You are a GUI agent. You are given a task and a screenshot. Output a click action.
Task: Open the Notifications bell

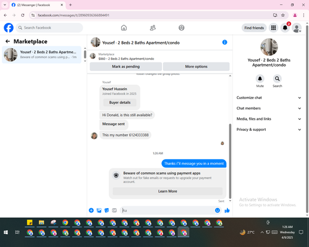pos(285,28)
